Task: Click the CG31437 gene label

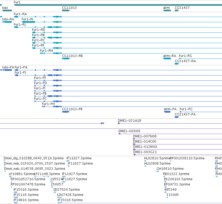Action: tap(182, 8)
